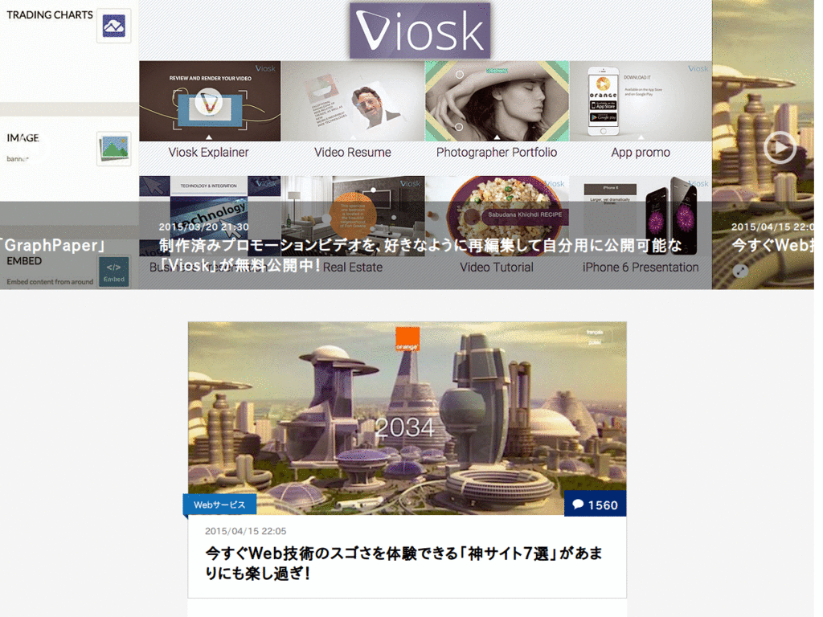
Task: Click the Video Tutorial label
Action: tap(497, 267)
